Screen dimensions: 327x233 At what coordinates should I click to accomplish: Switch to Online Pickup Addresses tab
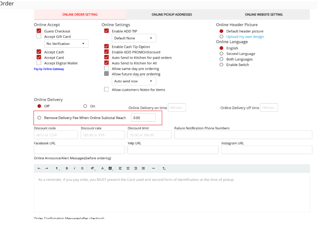coord(172,14)
